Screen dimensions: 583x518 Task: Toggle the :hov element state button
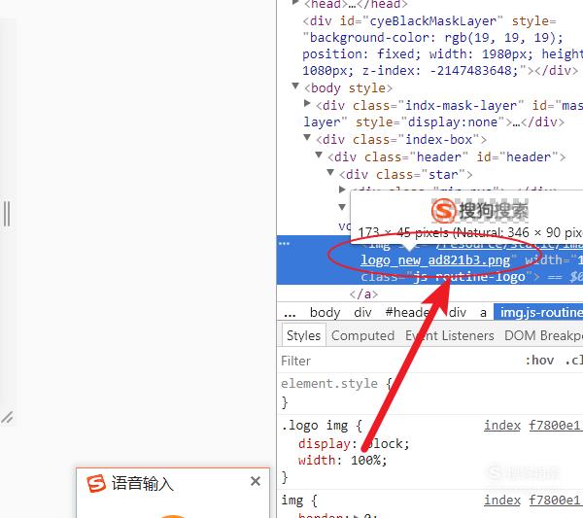(x=539, y=361)
